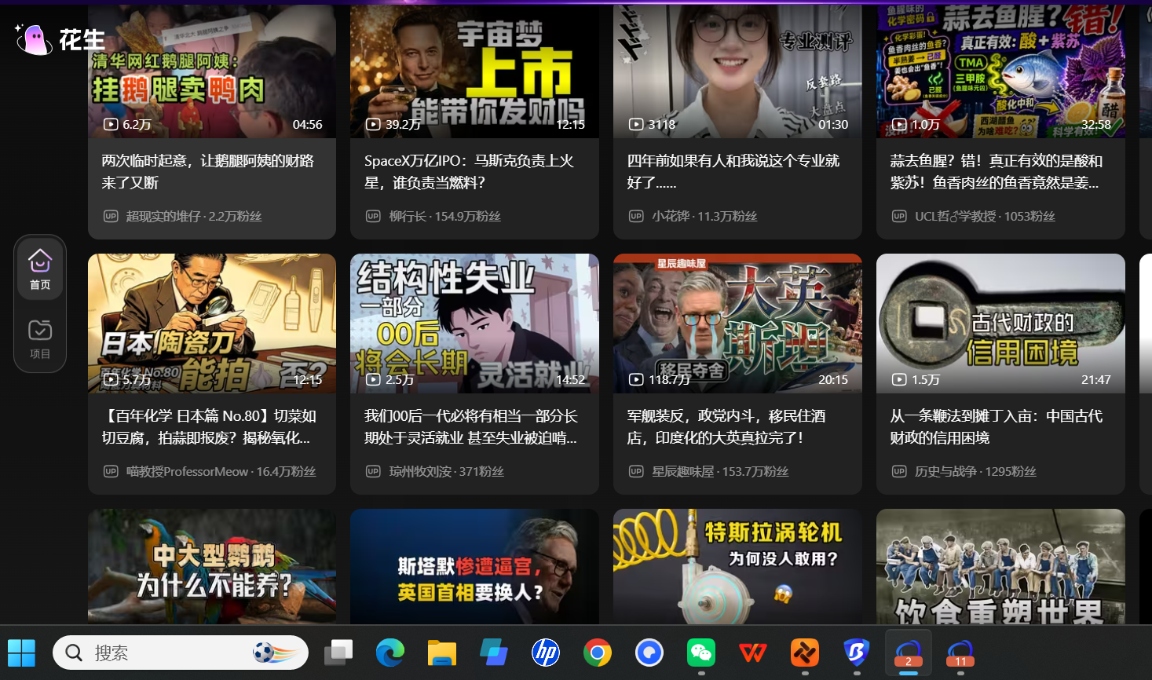Open the 首页 home sidebar icon
Screen dimensions: 1152x680
coord(40,269)
